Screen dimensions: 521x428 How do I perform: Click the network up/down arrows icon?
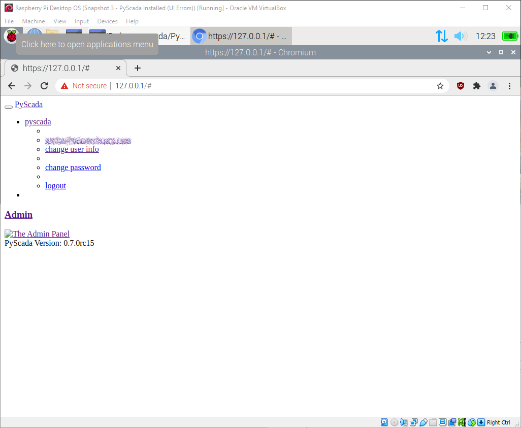click(441, 36)
